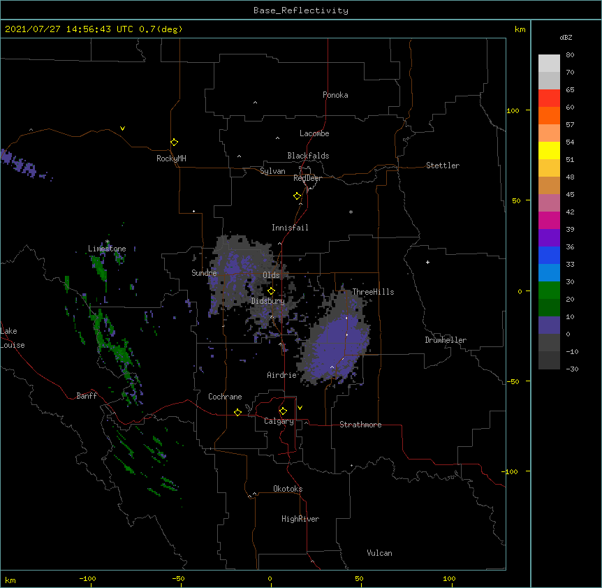This screenshot has width=602, height=588.
Task: Select the yellow diamond marker below Cochrane
Action: (x=237, y=412)
